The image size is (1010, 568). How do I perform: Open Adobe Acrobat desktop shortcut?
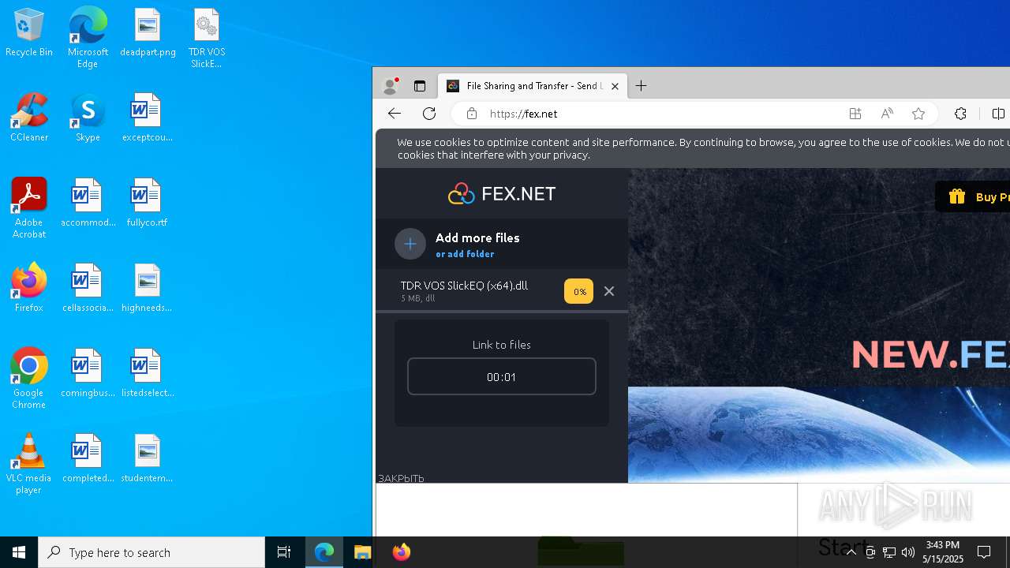pyautogui.click(x=29, y=208)
